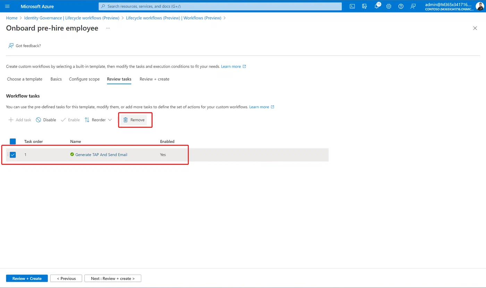Viewport: 486px width, 288px height.
Task: Open the notifications bell
Action: click(377, 6)
